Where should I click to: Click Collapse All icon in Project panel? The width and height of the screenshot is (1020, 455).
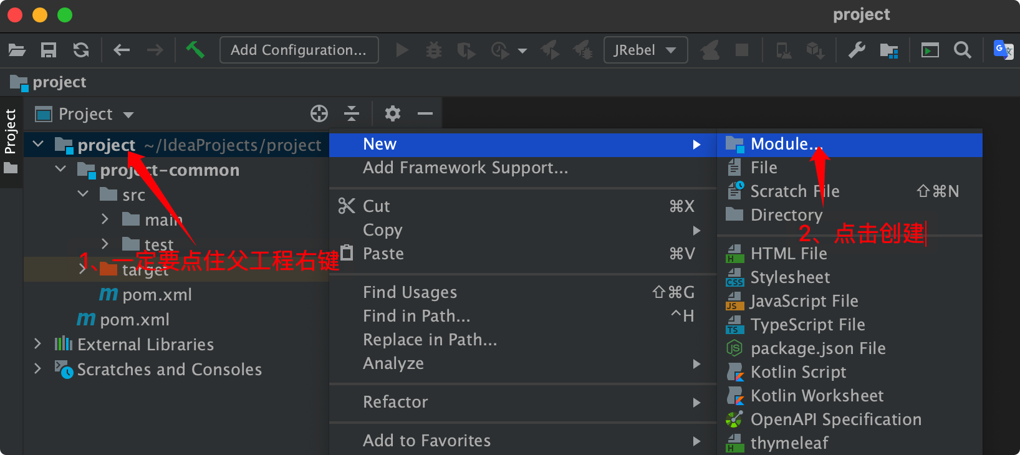[x=352, y=113]
